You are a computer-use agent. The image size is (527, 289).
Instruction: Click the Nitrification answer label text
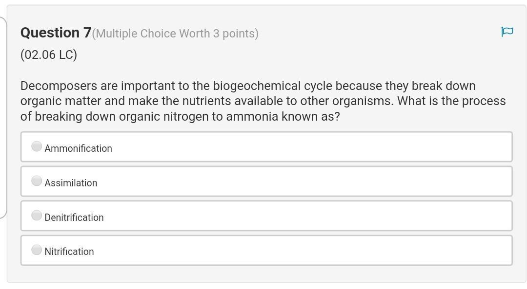click(x=69, y=252)
